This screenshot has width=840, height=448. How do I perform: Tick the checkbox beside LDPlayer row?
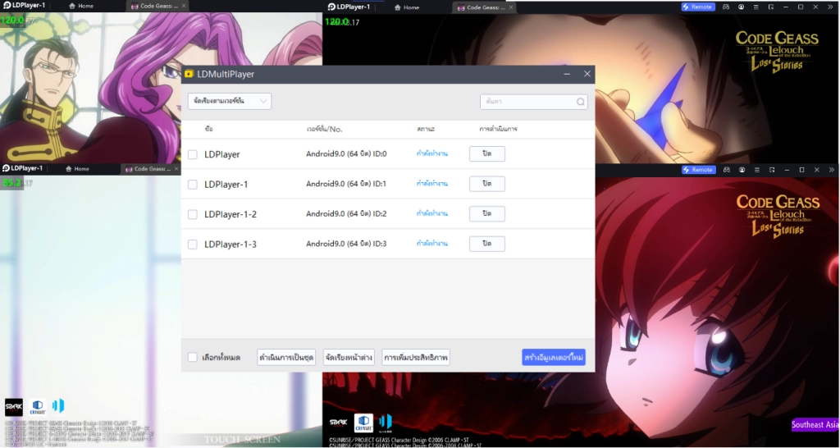click(x=192, y=154)
